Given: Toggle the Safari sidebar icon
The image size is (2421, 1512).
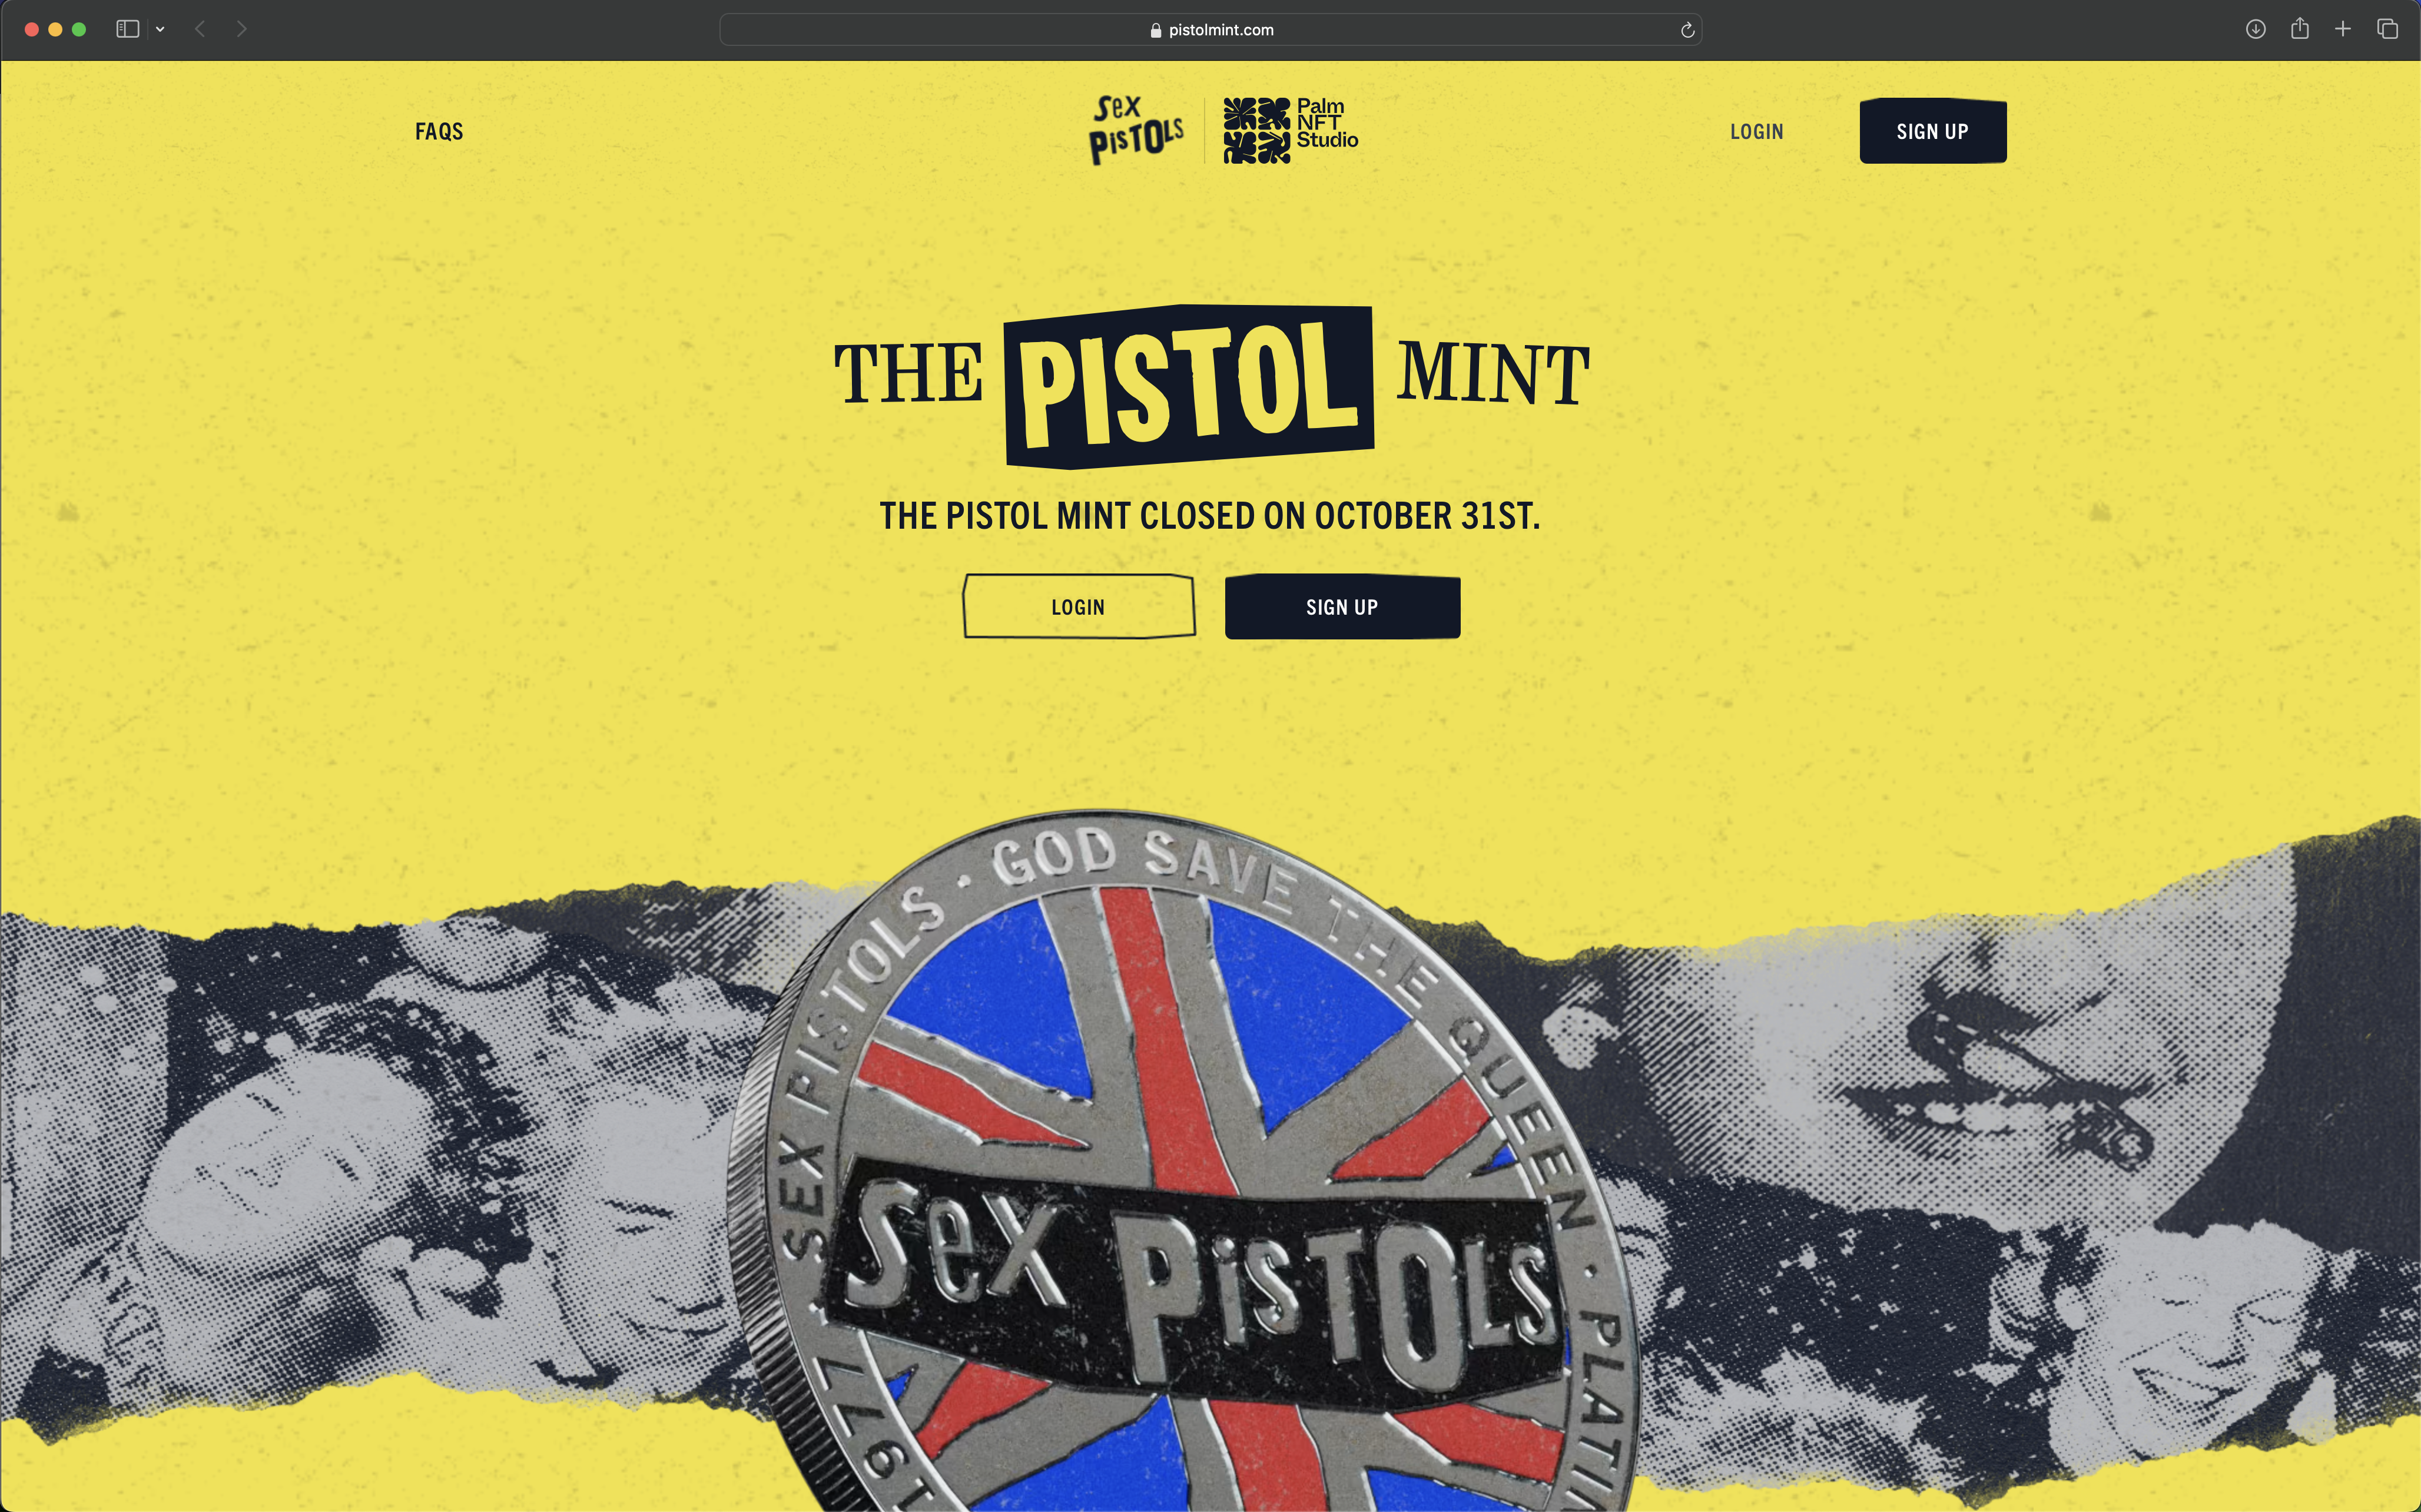Looking at the screenshot, I should [x=127, y=29].
